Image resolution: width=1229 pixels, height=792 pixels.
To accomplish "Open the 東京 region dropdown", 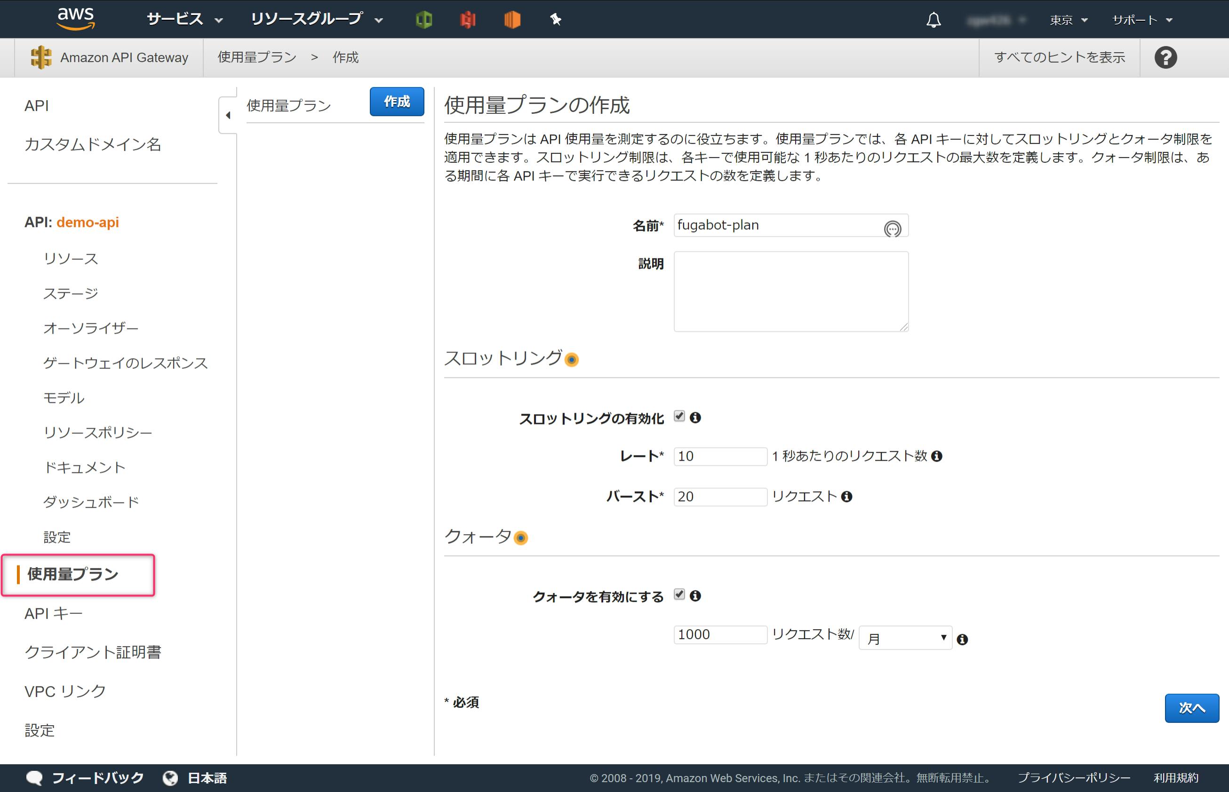I will [x=1068, y=20].
